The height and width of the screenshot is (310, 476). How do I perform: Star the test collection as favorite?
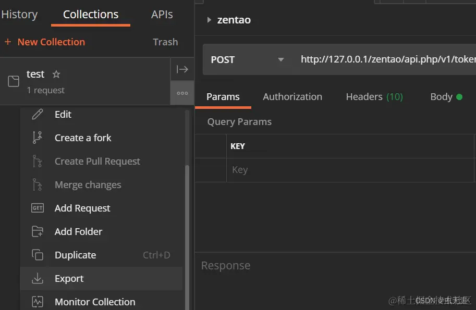click(x=56, y=74)
